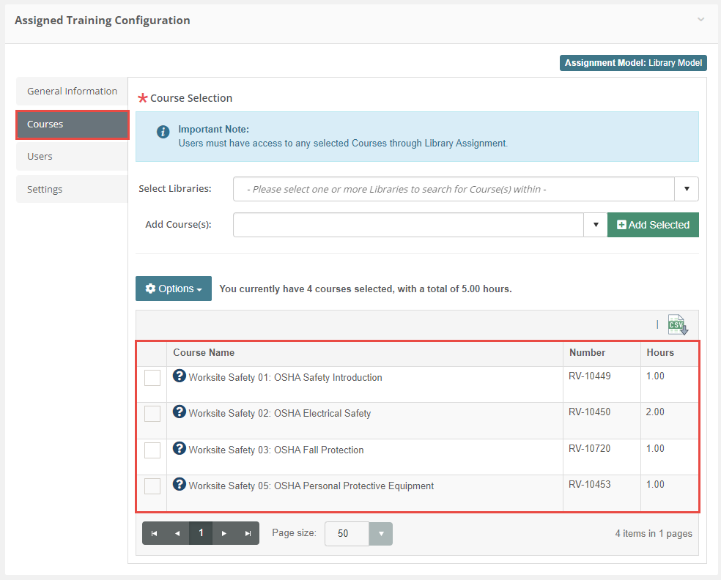Click the Add Course(s) input field
The width and height of the screenshot is (721, 580).
(x=408, y=225)
